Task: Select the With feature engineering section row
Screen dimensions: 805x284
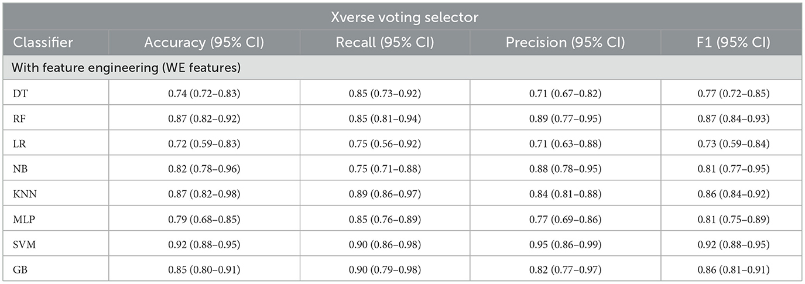Action: (x=126, y=68)
